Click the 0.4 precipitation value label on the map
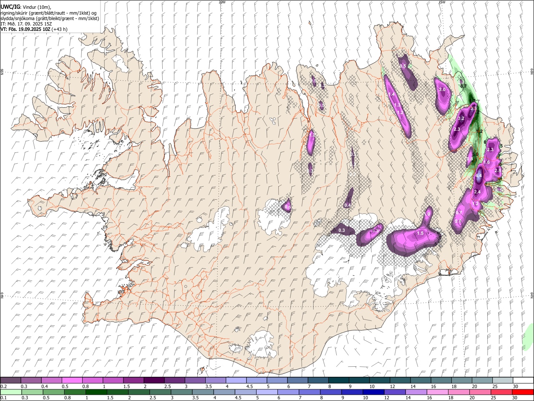 tap(348, 205)
